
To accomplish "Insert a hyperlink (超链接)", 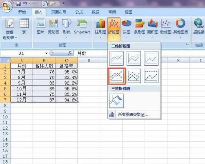I will point(199,26).
